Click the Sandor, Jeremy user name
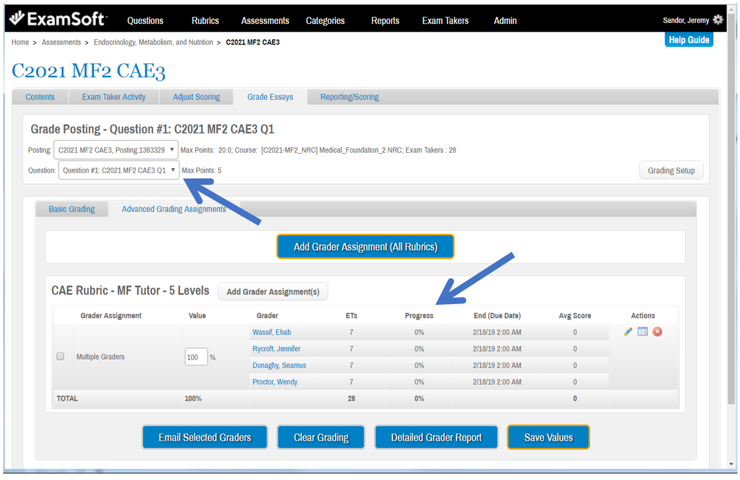 686,20
